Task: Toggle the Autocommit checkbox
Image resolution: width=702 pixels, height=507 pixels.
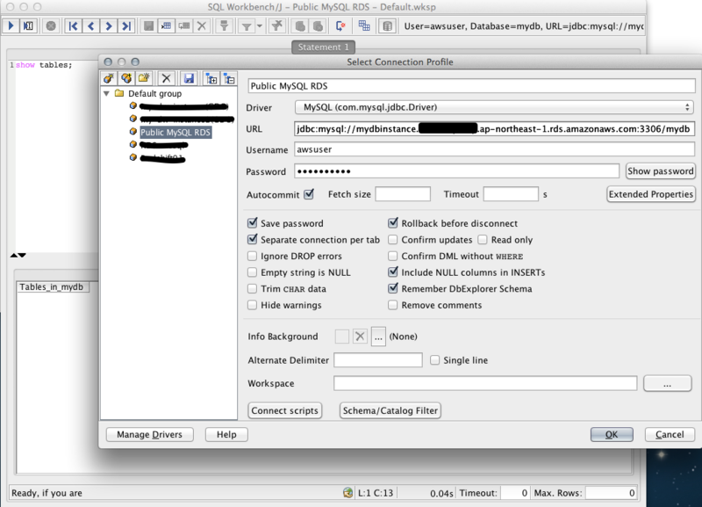Action: coord(309,194)
